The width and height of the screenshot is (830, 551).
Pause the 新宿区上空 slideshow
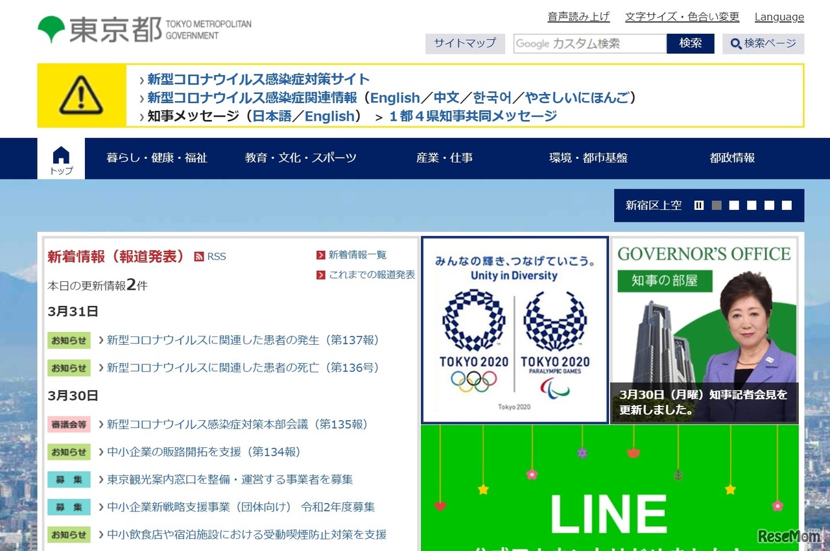(699, 205)
